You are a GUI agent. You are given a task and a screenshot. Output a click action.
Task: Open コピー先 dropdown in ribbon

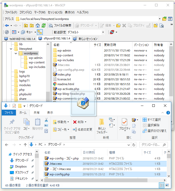[x=61, y=129]
